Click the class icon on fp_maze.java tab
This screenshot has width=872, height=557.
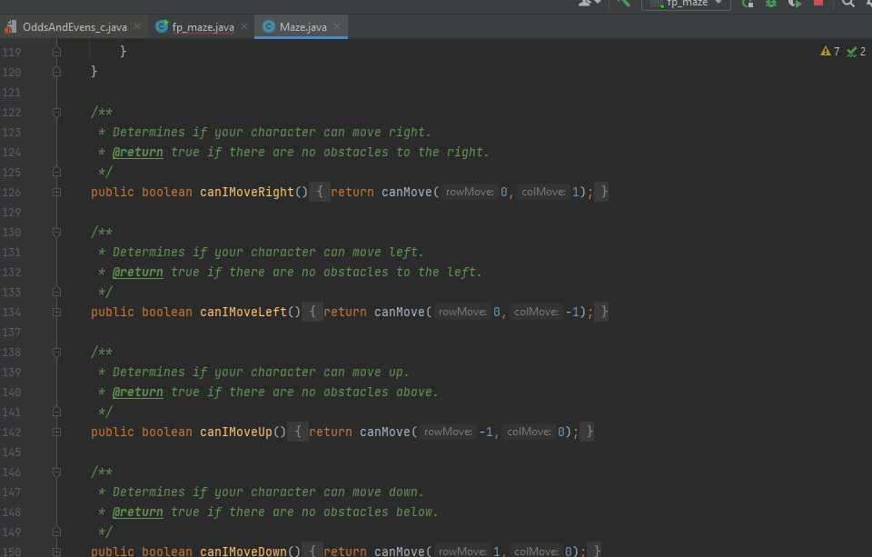[162, 26]
